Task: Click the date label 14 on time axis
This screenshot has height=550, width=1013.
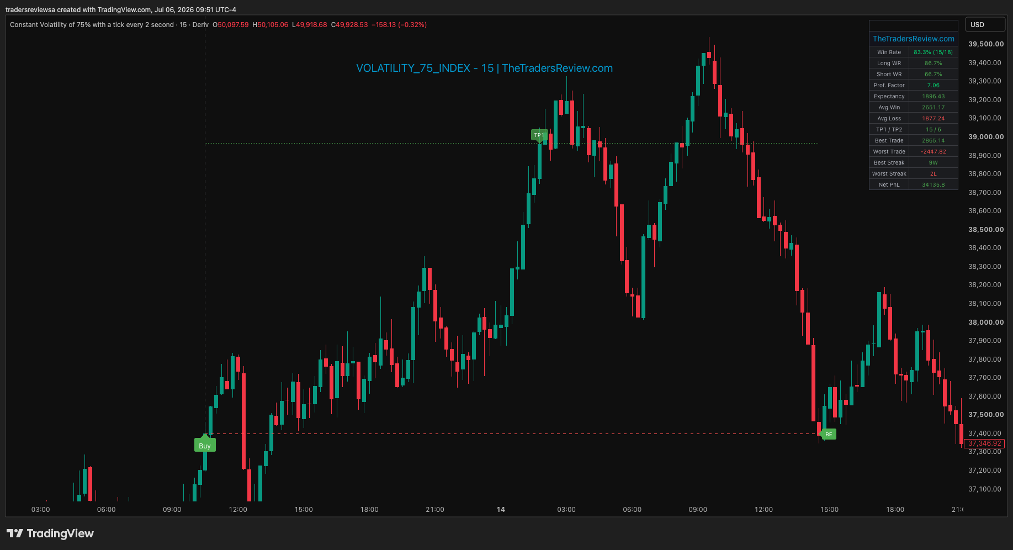Action: (x=501, y=509)
